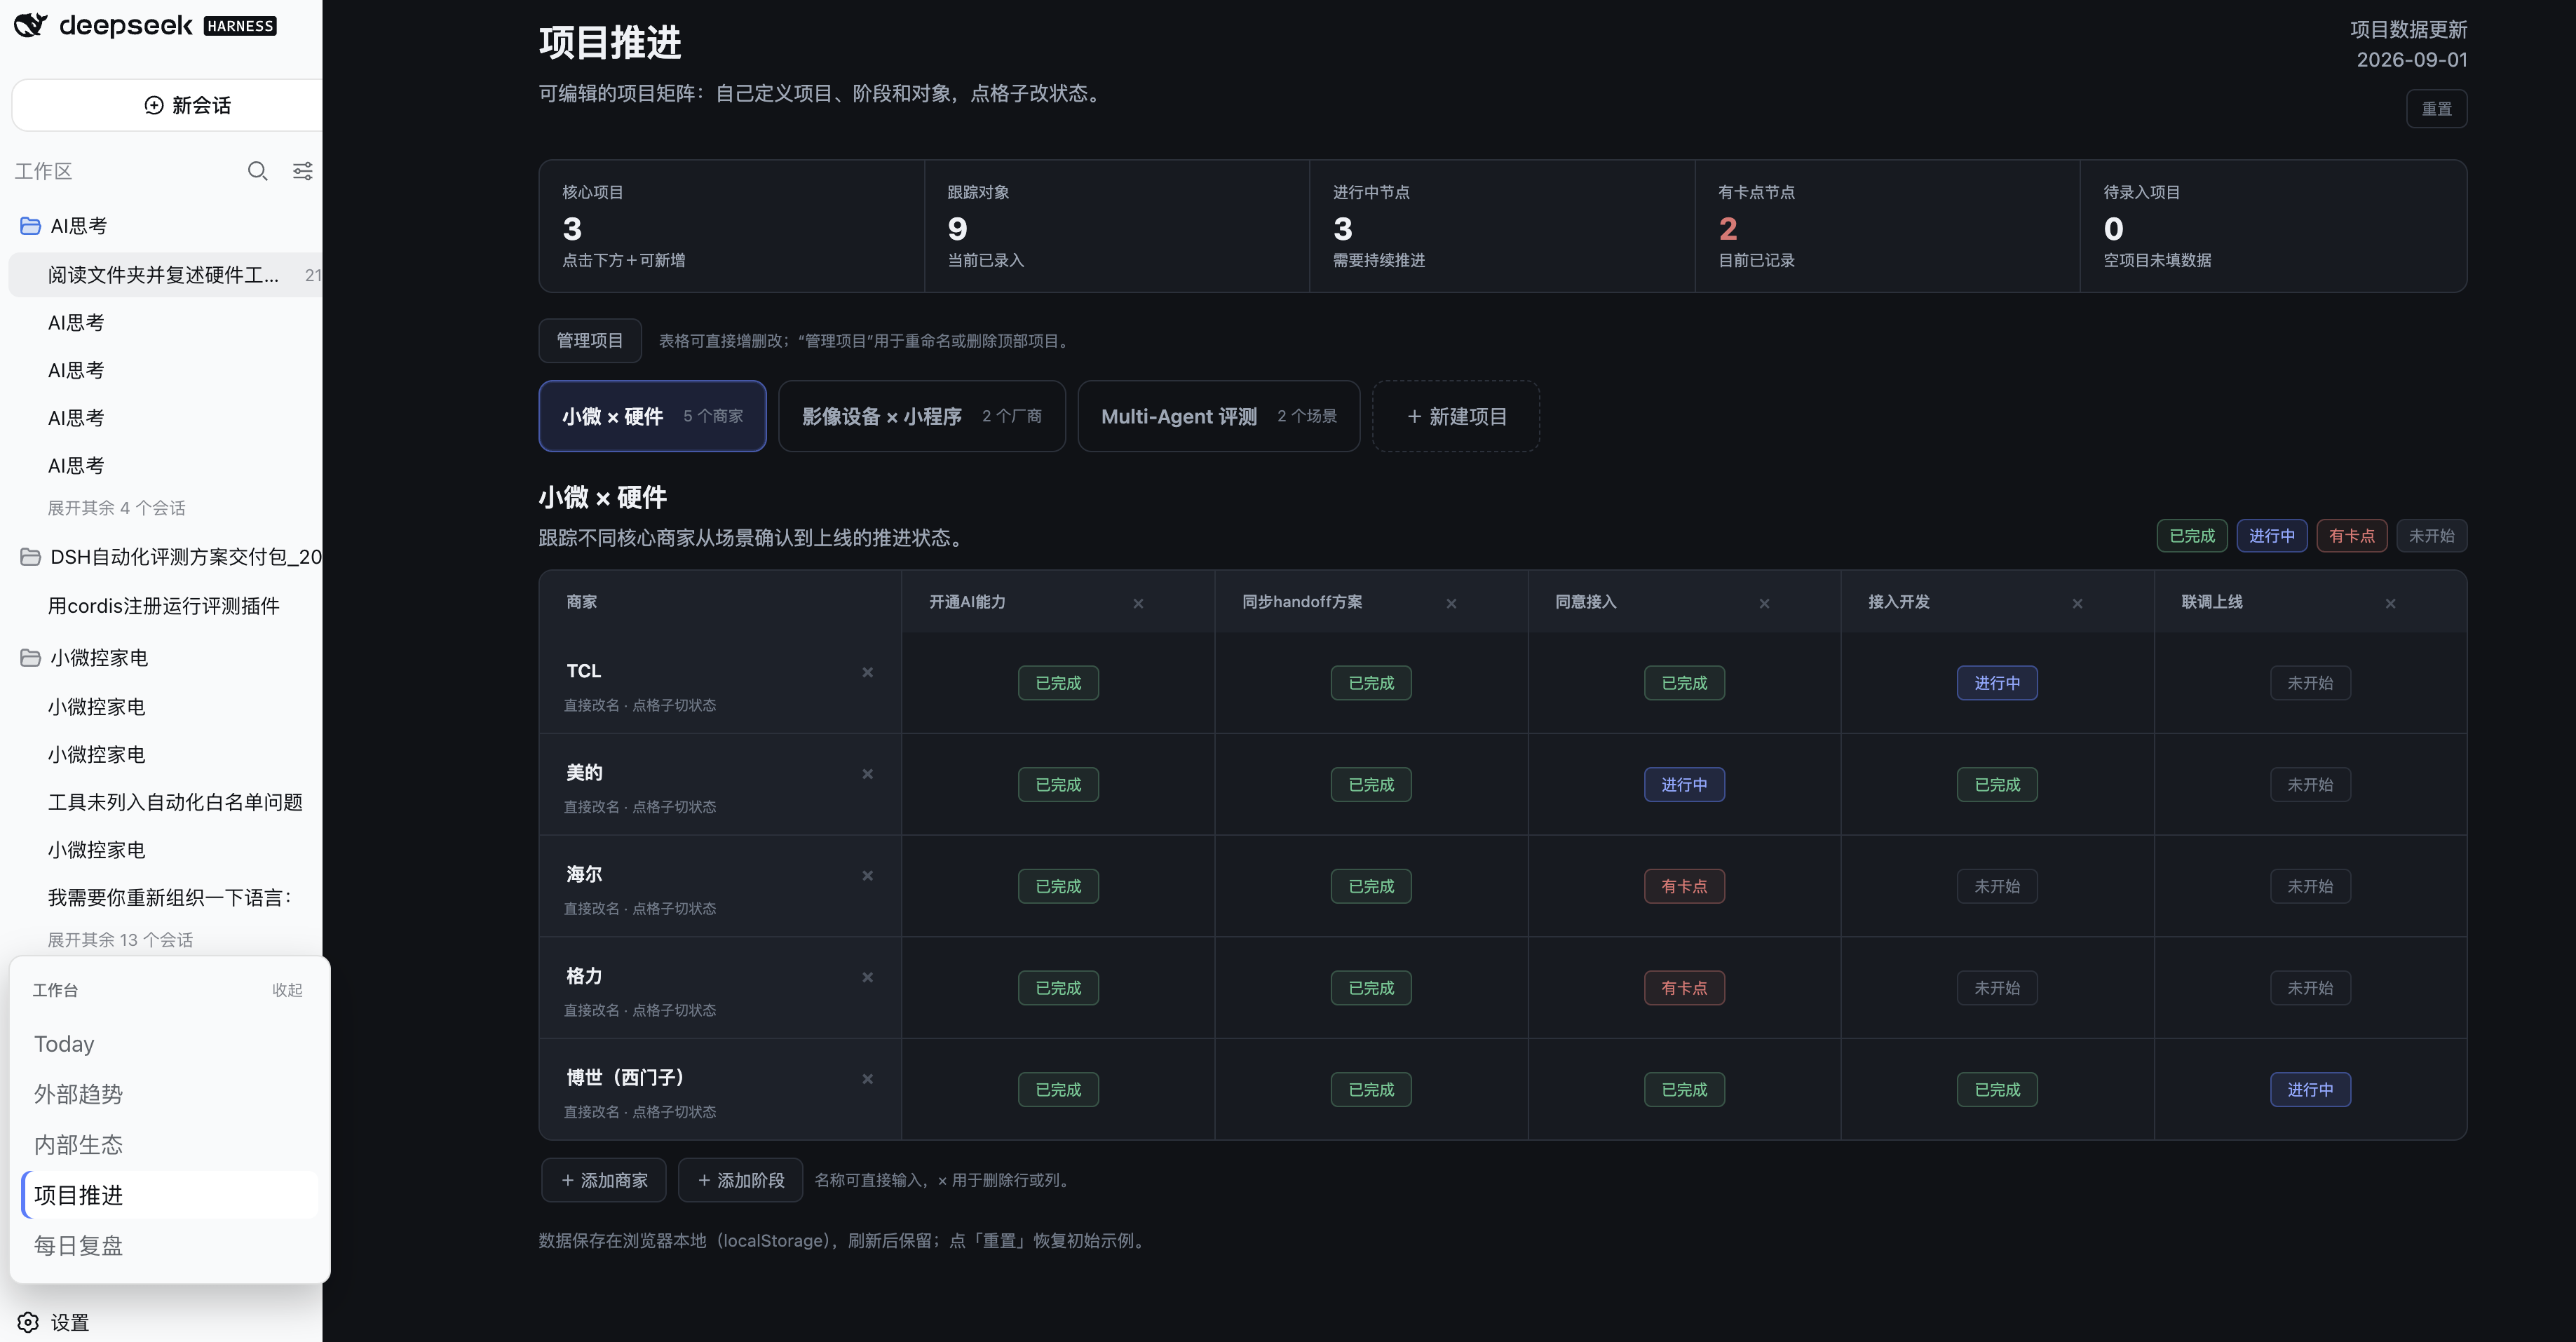The width and height of the screenshot is (2576, 1342).
Task: Remove the 开通AI能力 column via ×
Action: point(1138,603)
